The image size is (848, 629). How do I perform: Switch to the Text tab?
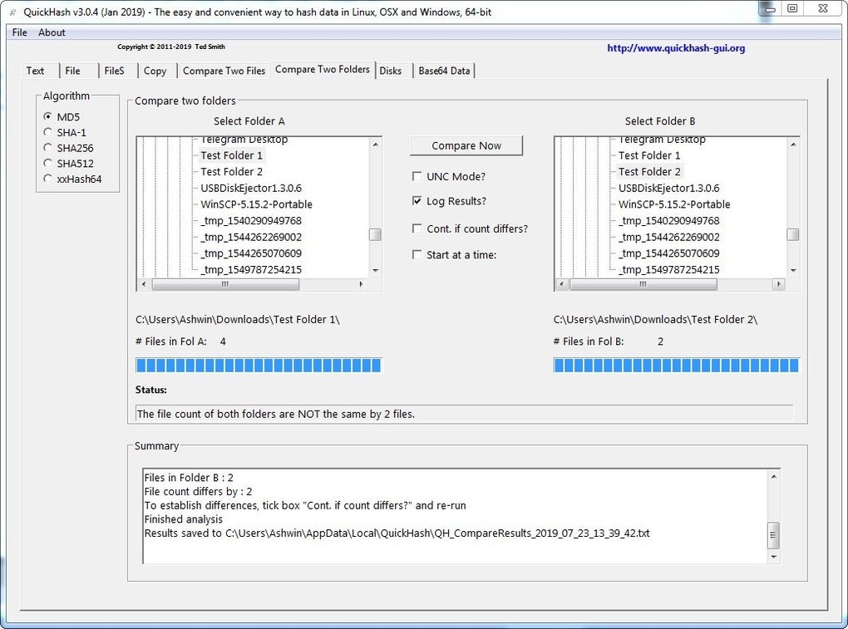(x=36, y=71)
